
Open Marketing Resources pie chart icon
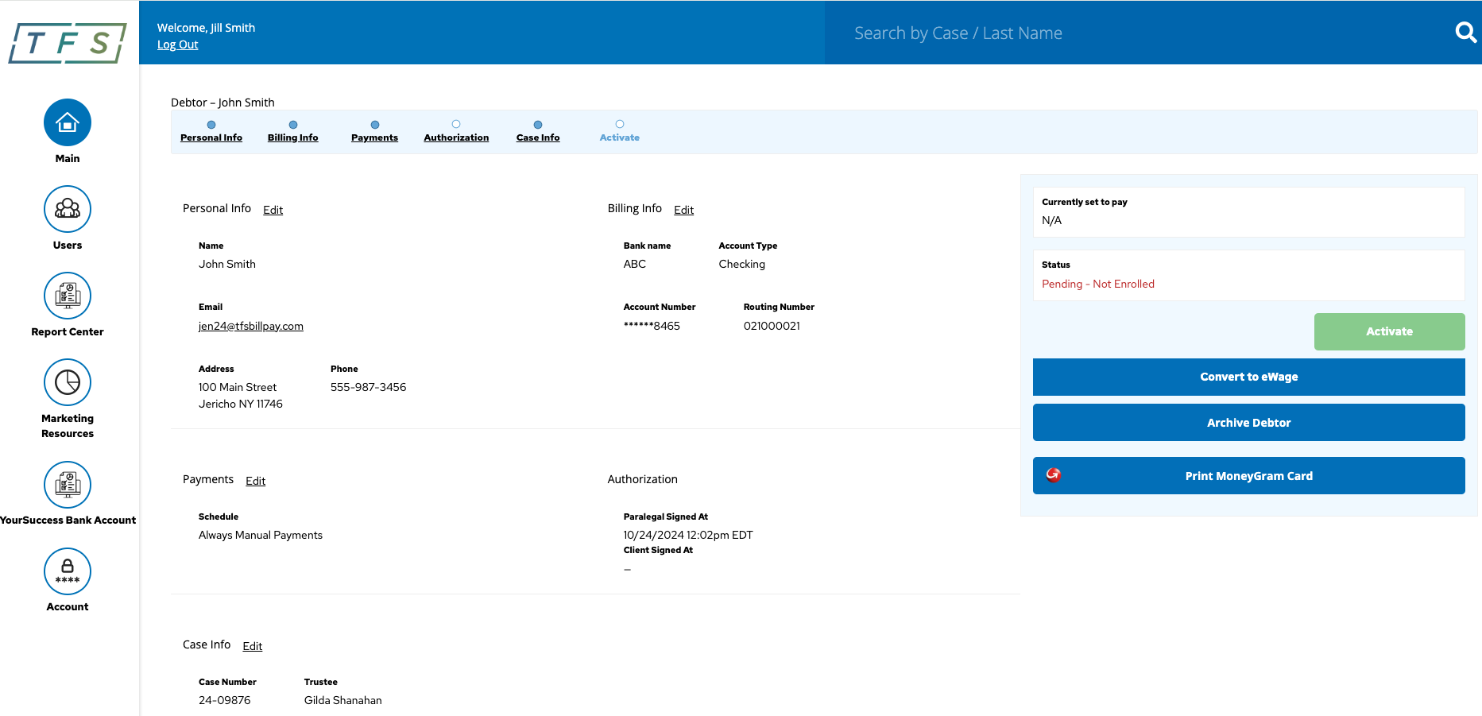68,382
